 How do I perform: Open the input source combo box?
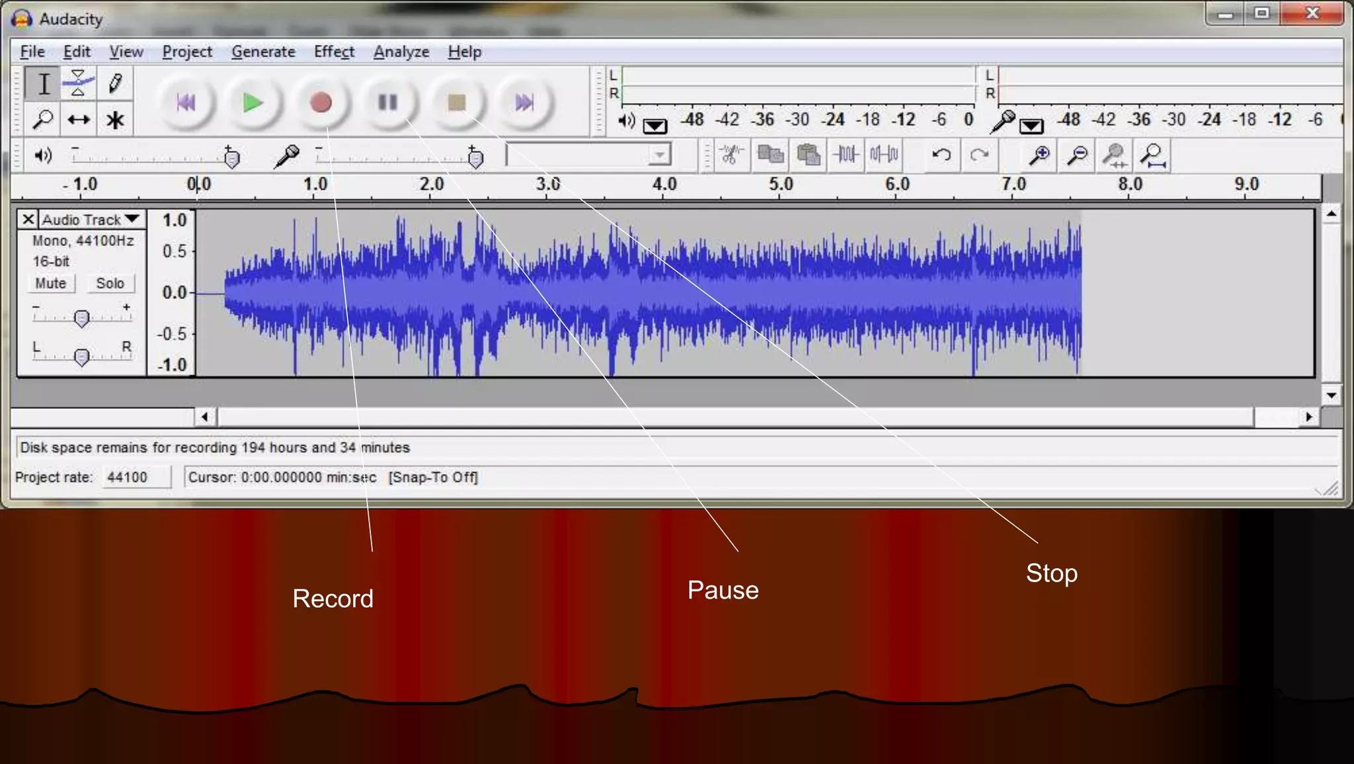588,155
